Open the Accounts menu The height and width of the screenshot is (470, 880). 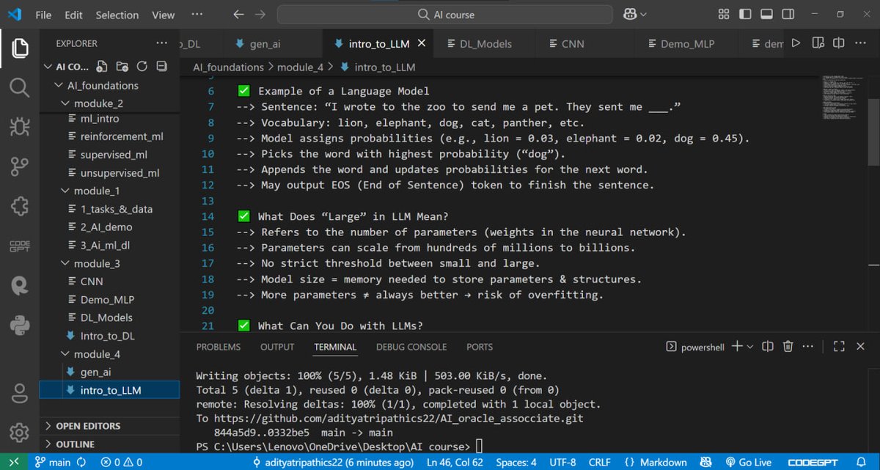(x=20, y=393)
